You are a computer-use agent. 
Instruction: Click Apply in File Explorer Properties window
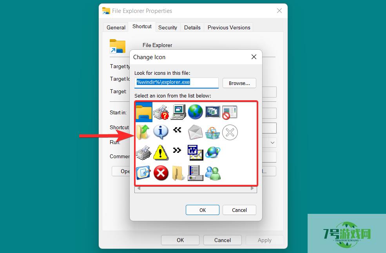coord(265,240)
